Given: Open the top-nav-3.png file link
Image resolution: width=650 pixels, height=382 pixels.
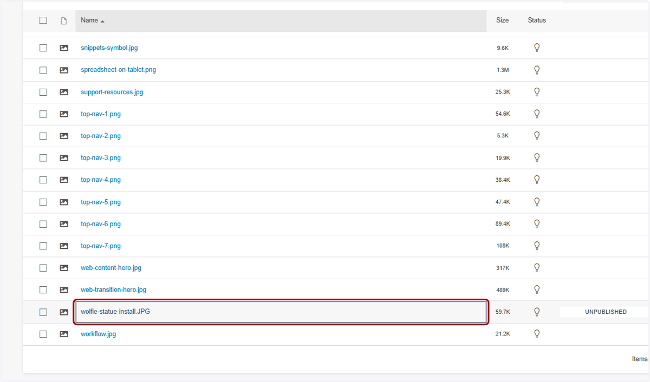Looking at the screenshot, I should (101, 158).
